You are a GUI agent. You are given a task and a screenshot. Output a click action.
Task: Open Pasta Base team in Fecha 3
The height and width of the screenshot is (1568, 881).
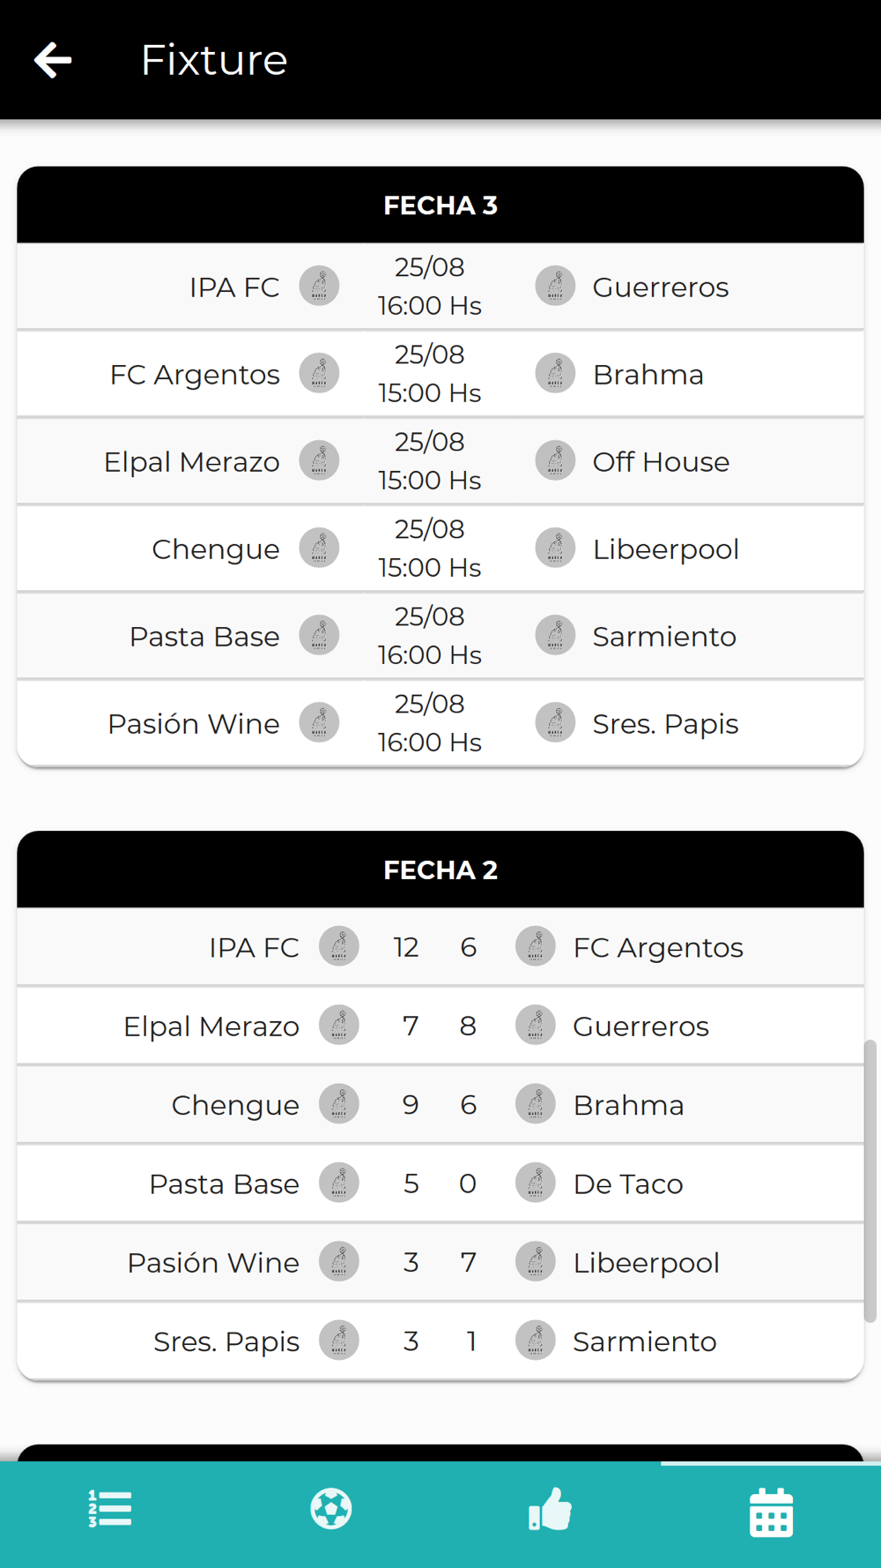(204, 636)
